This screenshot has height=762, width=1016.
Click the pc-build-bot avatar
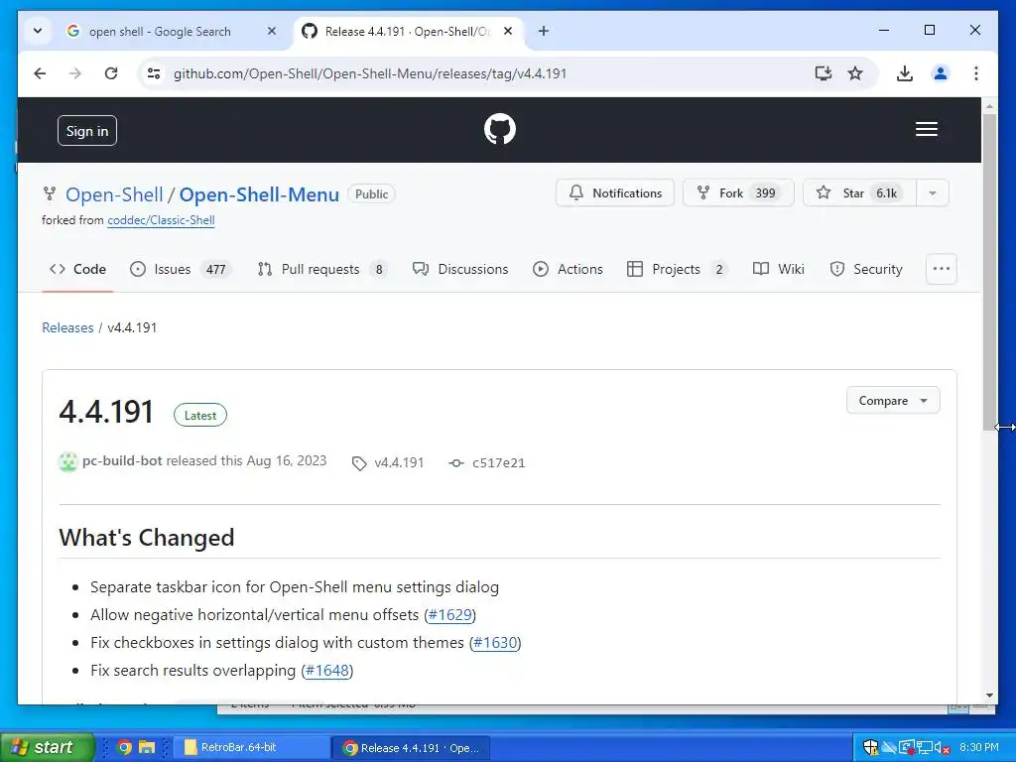(x=68, y=462)
